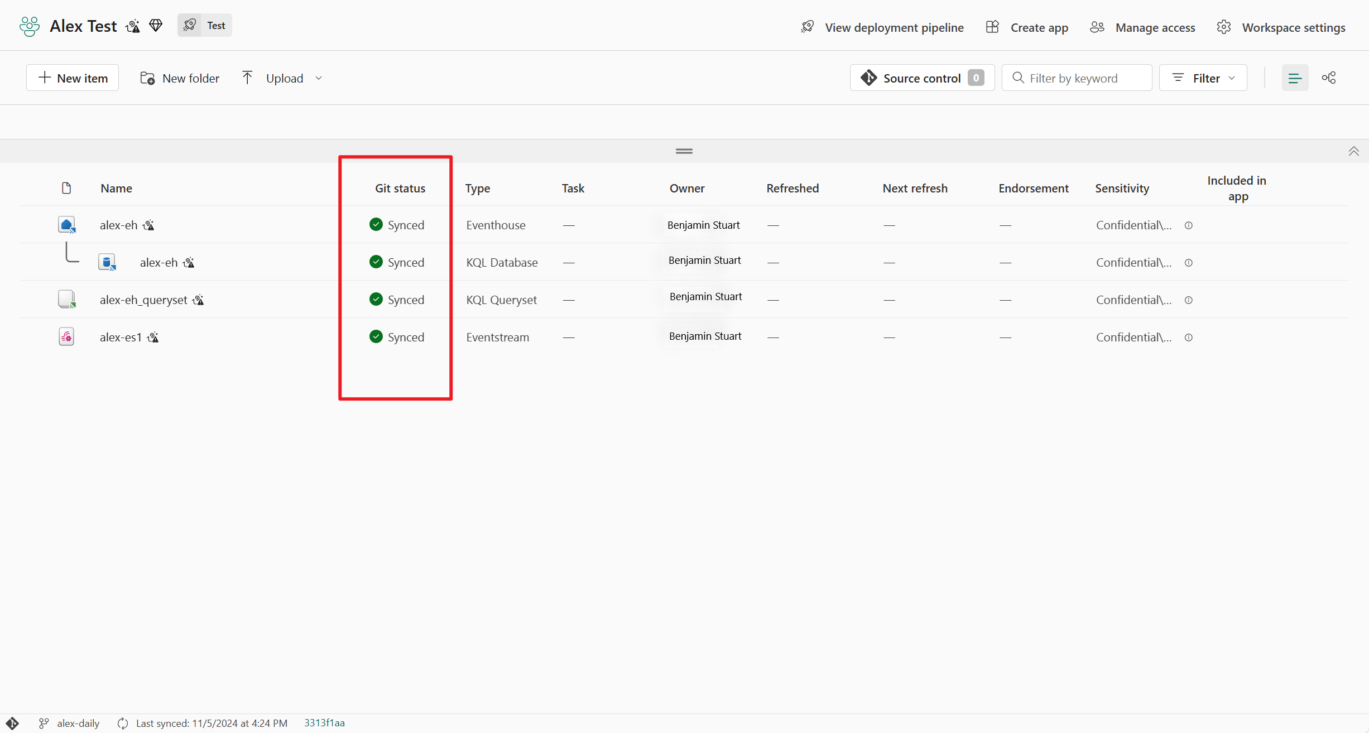
Task: Click the Eventstream icon for alex-es1
Action: (66, 337)
